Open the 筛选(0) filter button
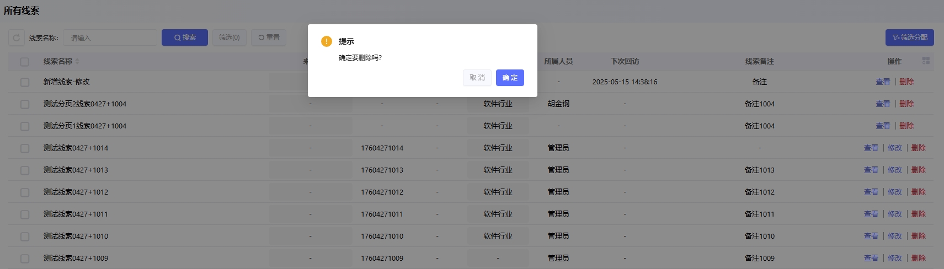Viewport: 944px width, 269px height. tap(229, 37)
